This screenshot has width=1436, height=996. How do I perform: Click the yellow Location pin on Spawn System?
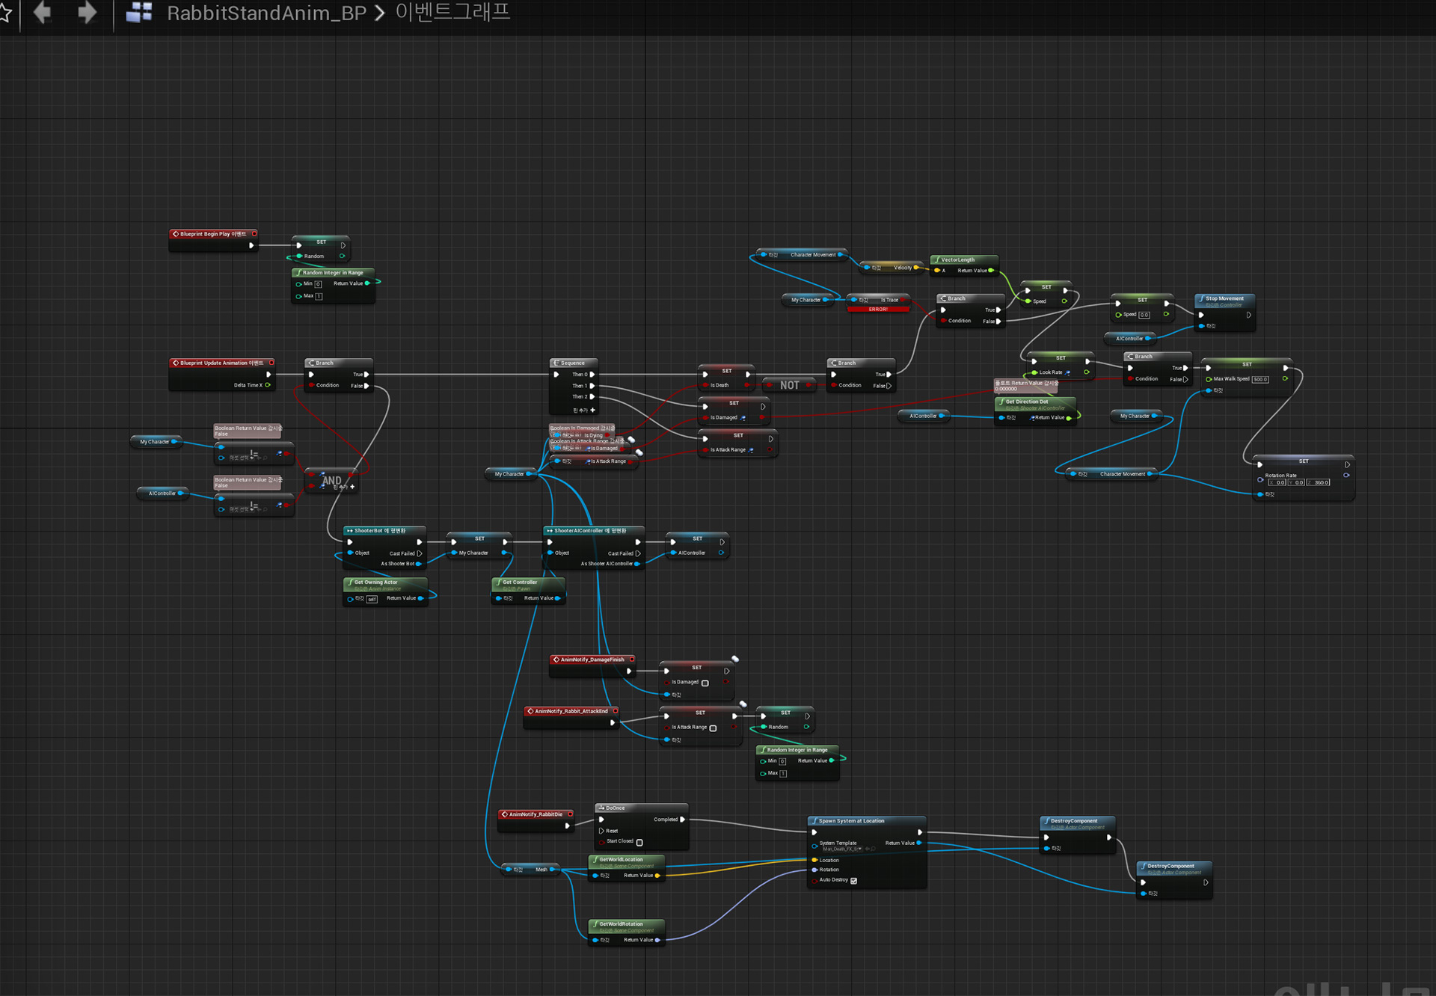[x=814, y=860]
